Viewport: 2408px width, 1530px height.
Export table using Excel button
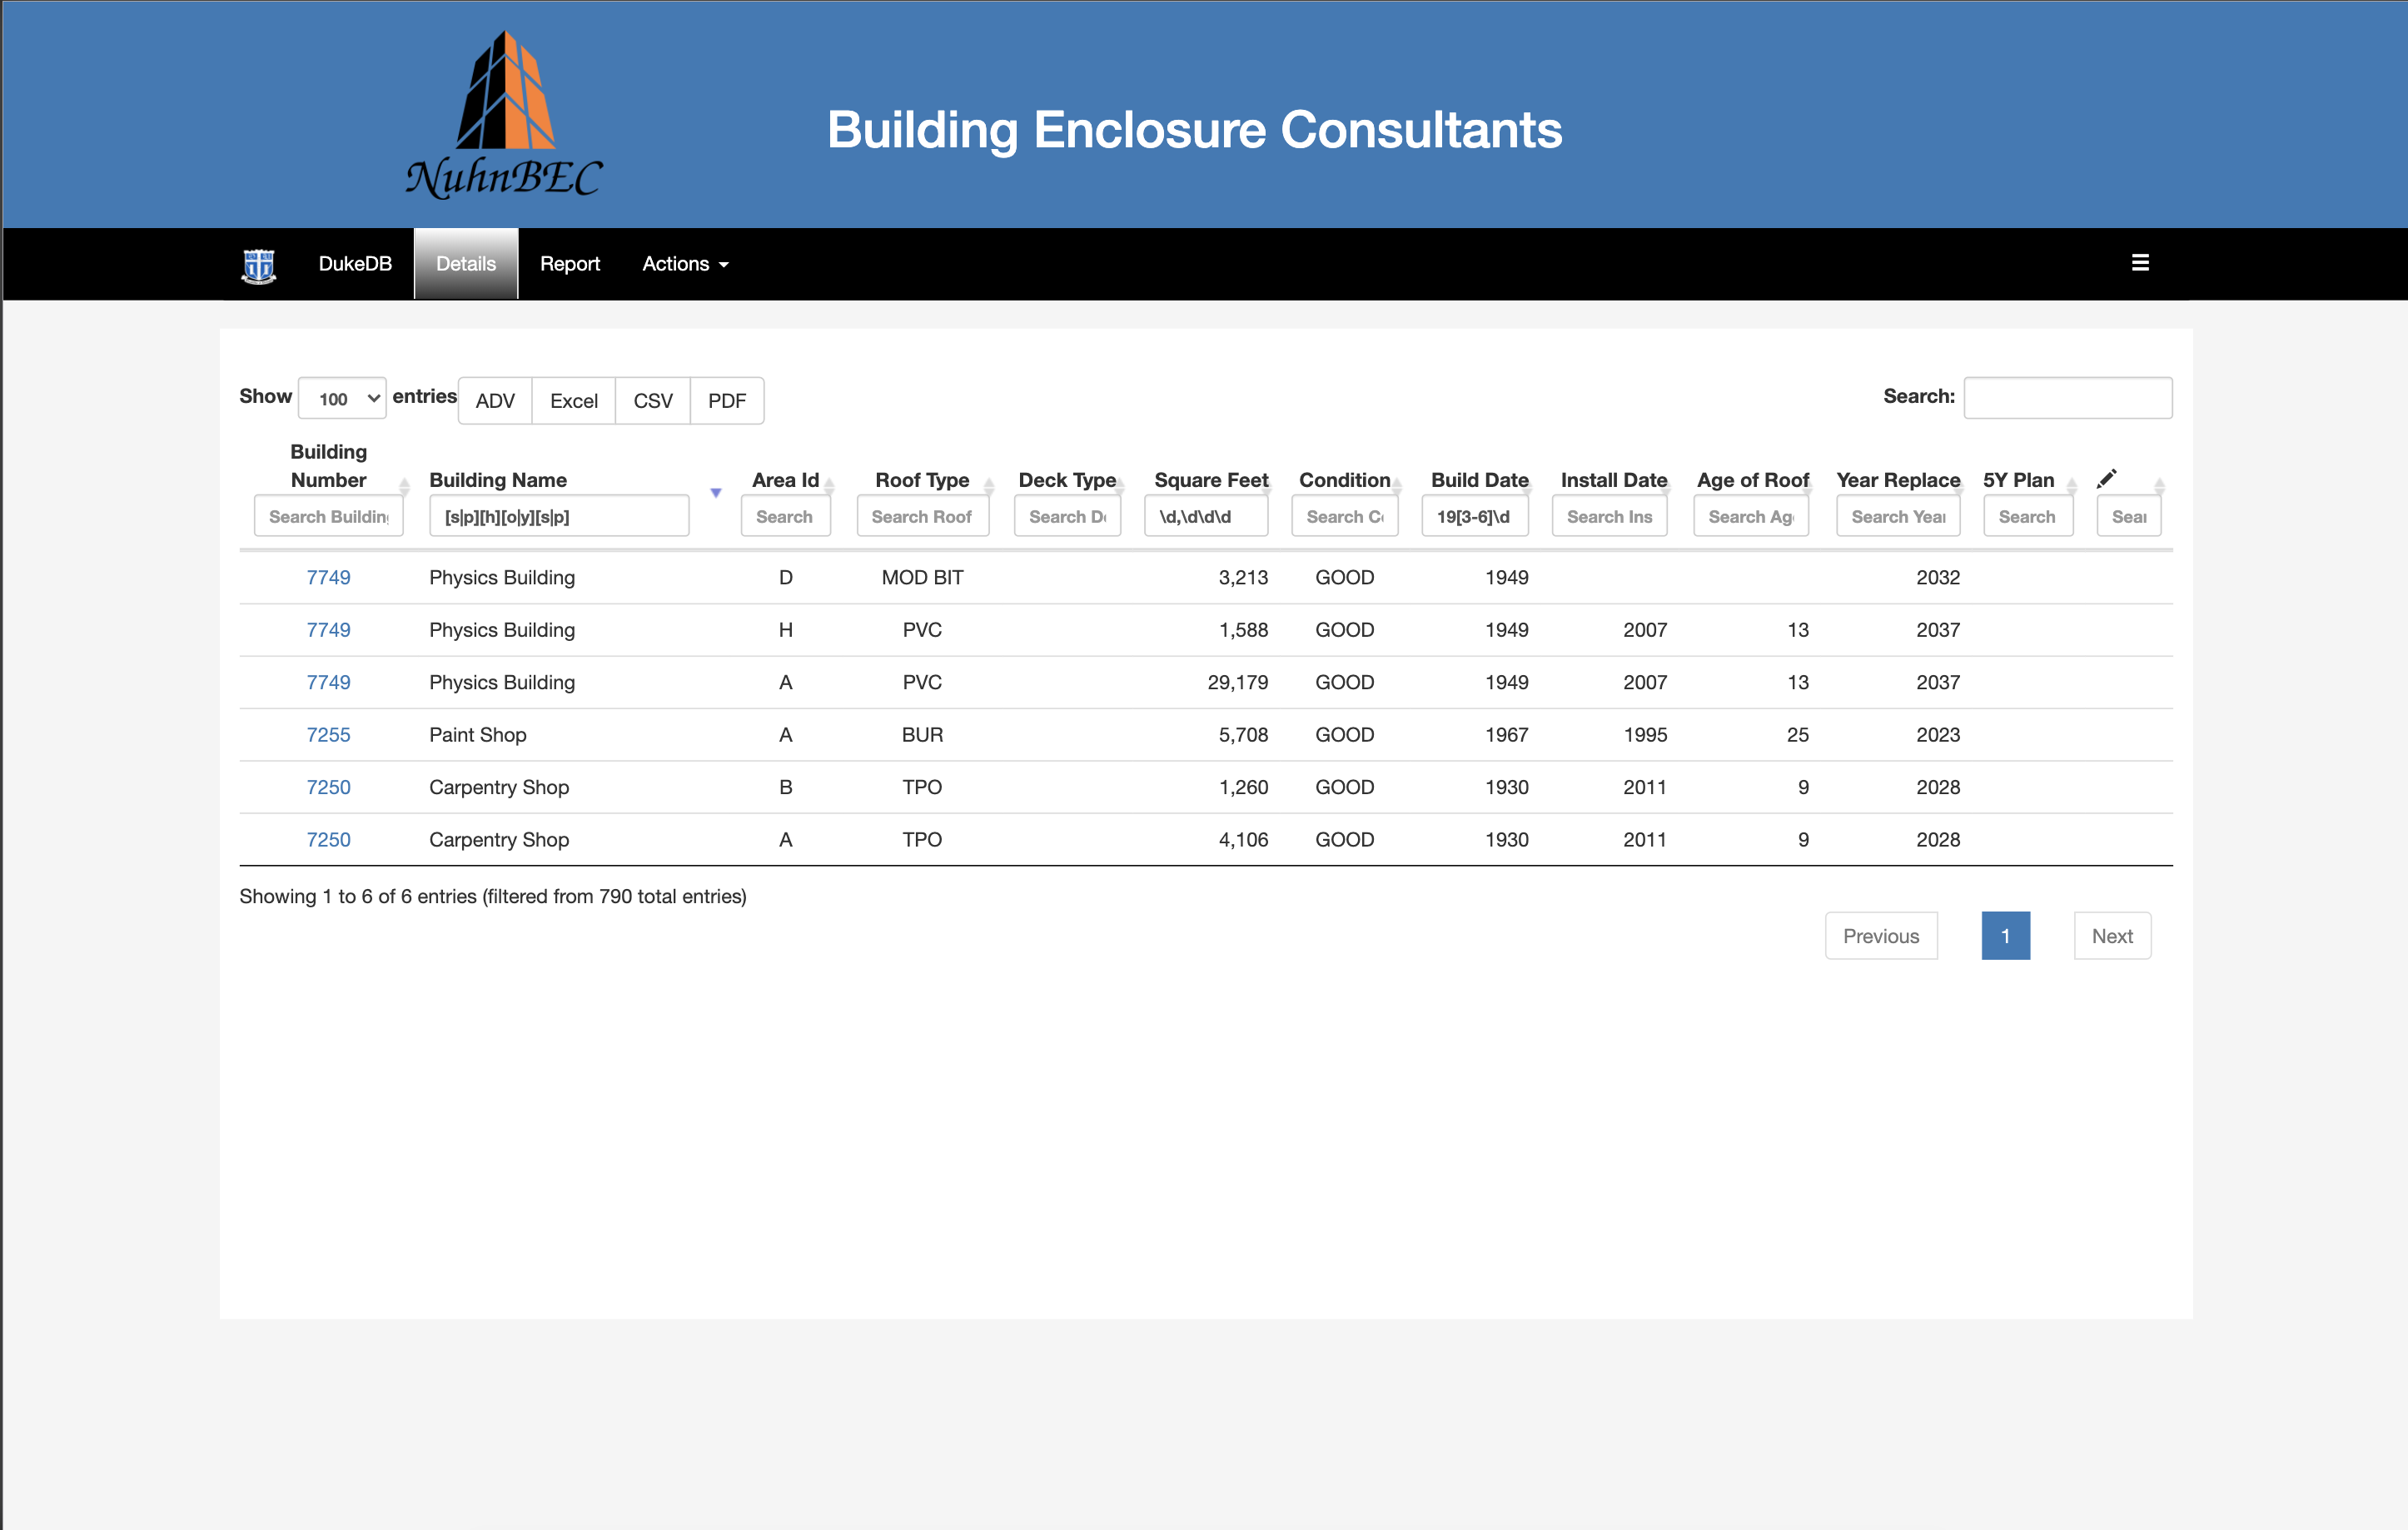click(573, 401)
